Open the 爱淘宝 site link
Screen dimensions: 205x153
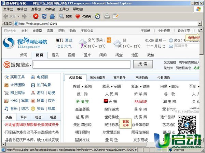(x=82, y=102)
